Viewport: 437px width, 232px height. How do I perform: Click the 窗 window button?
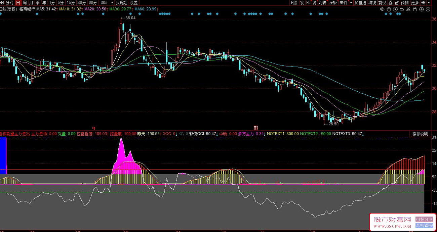(x=397, y=2)
